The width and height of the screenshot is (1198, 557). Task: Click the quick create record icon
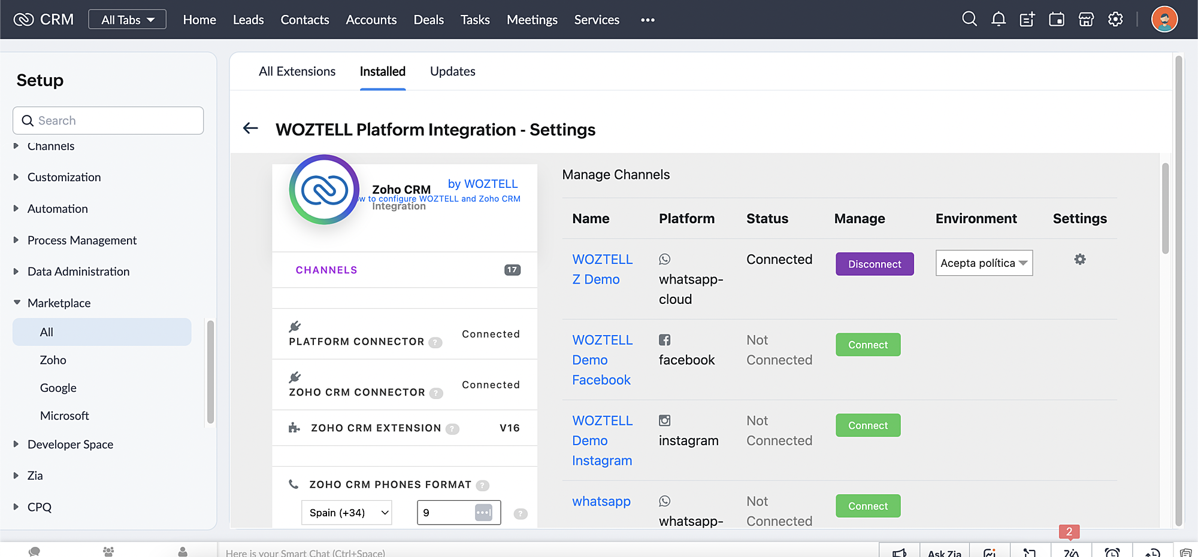(x=1027, y=20)
